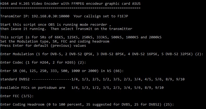Click the Enter Codec prompt line
The width and height of the screenshot is (206, 109).
click(43, 63)
